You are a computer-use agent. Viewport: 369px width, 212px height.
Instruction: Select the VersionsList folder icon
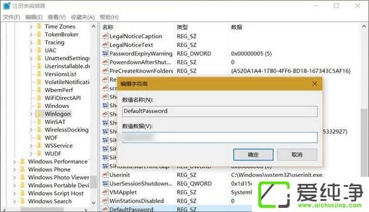coord(39,74)
